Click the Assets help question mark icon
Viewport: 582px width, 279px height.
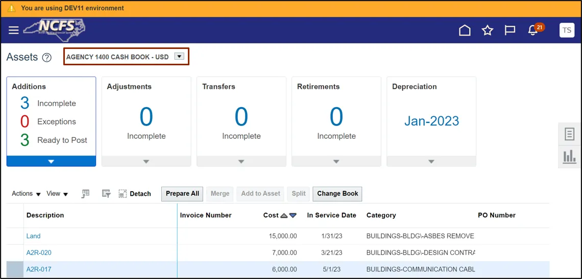coord(47,58)
